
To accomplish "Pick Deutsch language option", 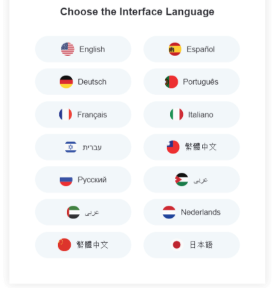I will [x=83, y=82].
